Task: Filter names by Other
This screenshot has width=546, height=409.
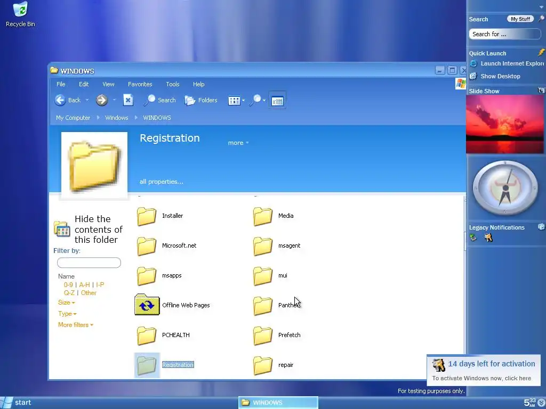Action: [89, 293]
